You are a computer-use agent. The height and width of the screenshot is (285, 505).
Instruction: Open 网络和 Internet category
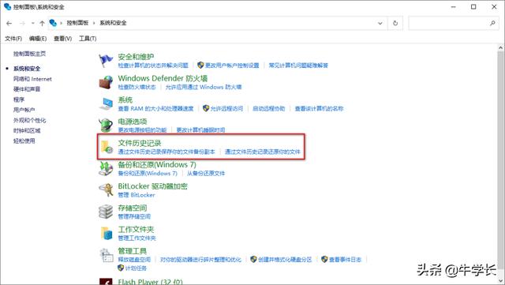32,79
